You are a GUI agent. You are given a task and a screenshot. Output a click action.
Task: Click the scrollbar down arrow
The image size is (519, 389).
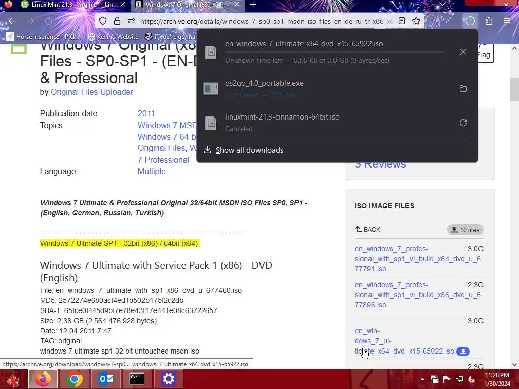pos(514,365)
